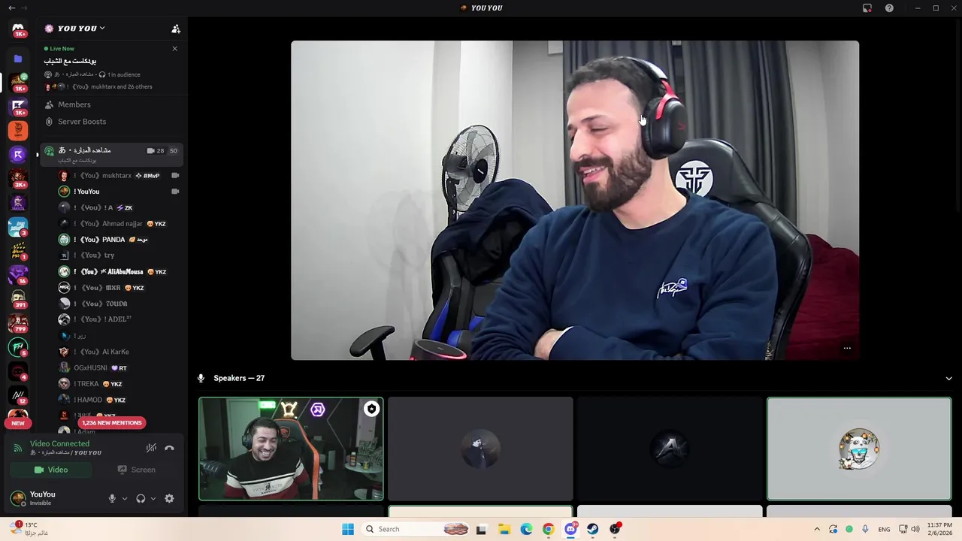Collapse the Speakers — 27 section
This screenshot has width=962, height=541.
click(948, 379)
